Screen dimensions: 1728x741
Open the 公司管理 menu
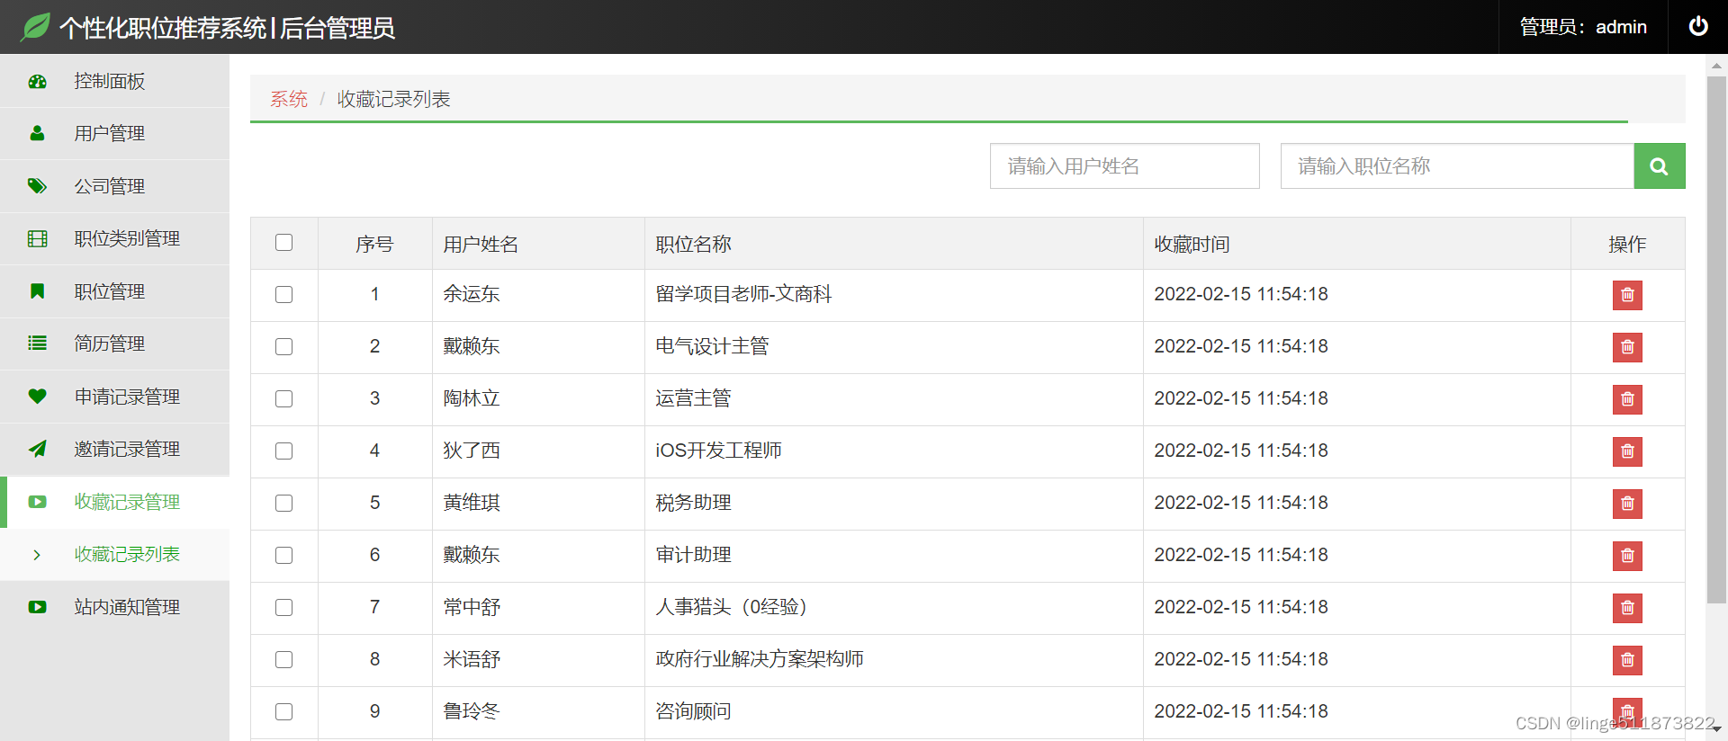114,186
